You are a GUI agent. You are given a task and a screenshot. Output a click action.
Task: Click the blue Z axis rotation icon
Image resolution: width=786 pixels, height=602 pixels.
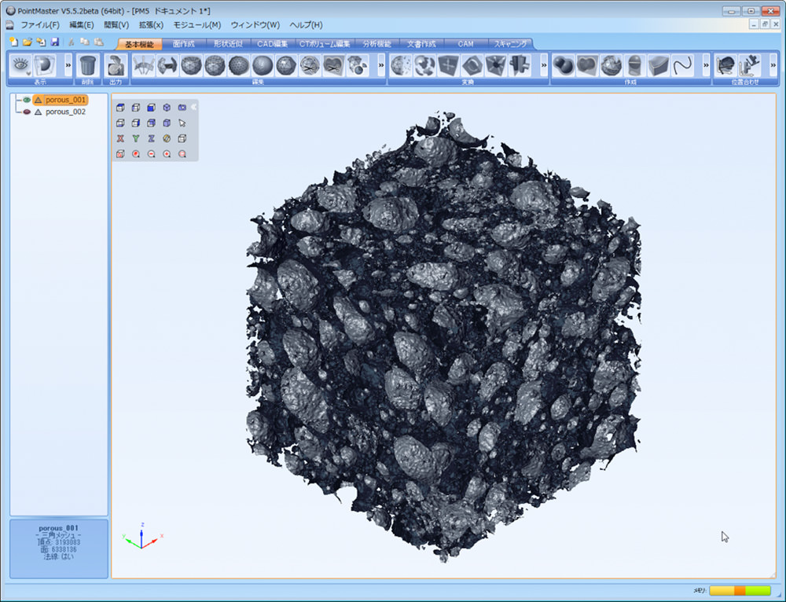(x=152, y=138)
